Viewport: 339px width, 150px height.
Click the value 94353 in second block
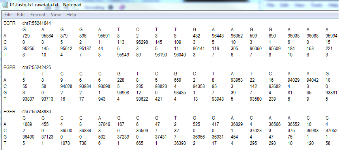[199, 86]
